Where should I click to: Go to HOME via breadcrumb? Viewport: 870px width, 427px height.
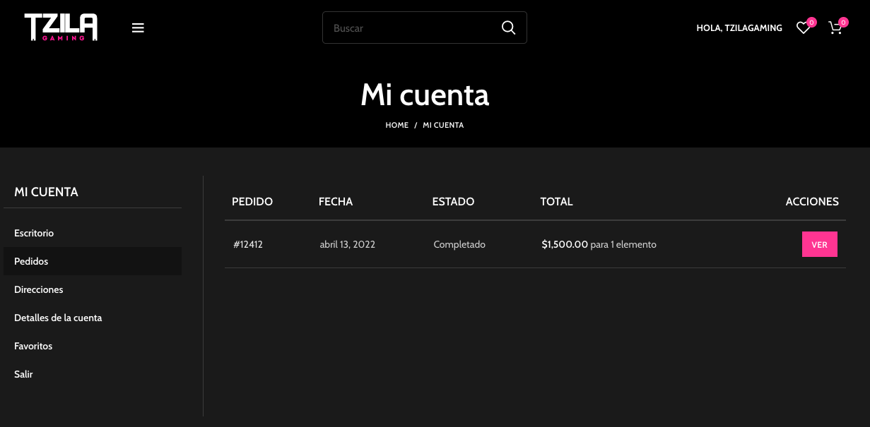tap(396, 125)
